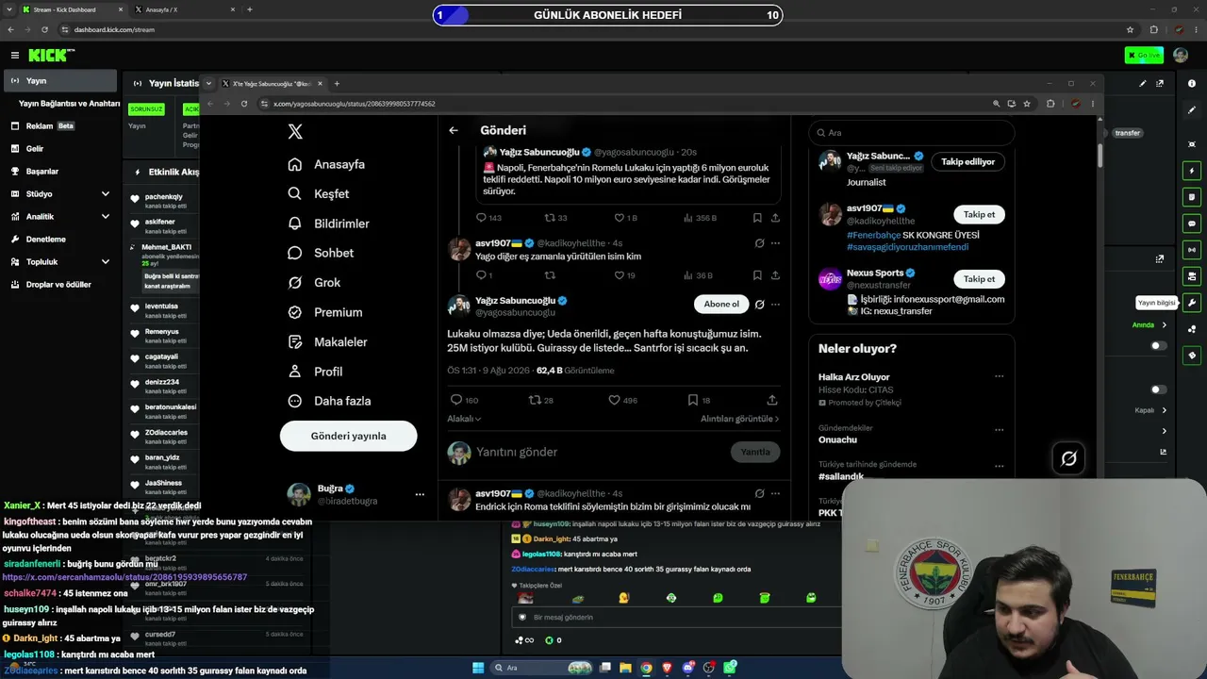Viewport: 1207px width, 679px height.
Task: Open the floating Grok button
Action: 1068,458
